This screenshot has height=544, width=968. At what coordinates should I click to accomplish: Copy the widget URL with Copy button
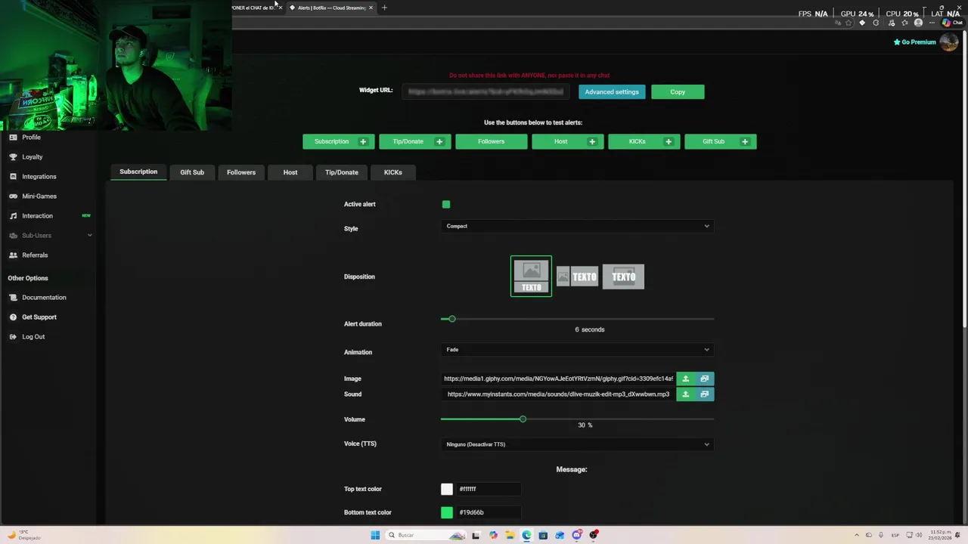tap(678, 92)
